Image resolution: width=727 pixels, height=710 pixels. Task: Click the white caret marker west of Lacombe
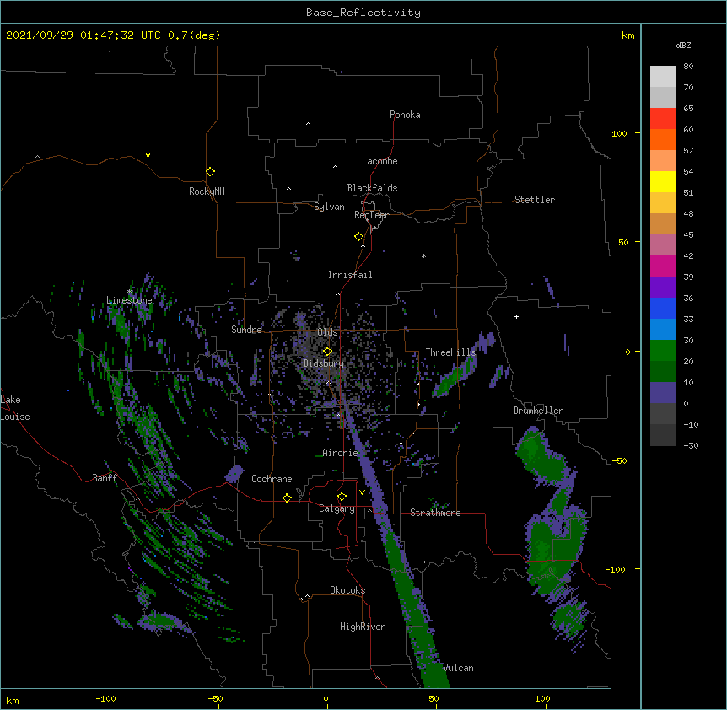tap(335, 166)
